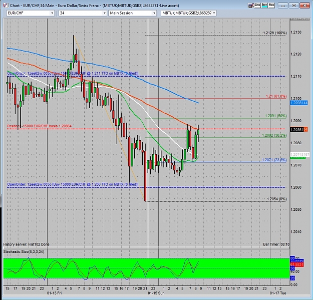The image size is (313, 300).
Task: Toggle the Syw title bar button
Action: 257,6
